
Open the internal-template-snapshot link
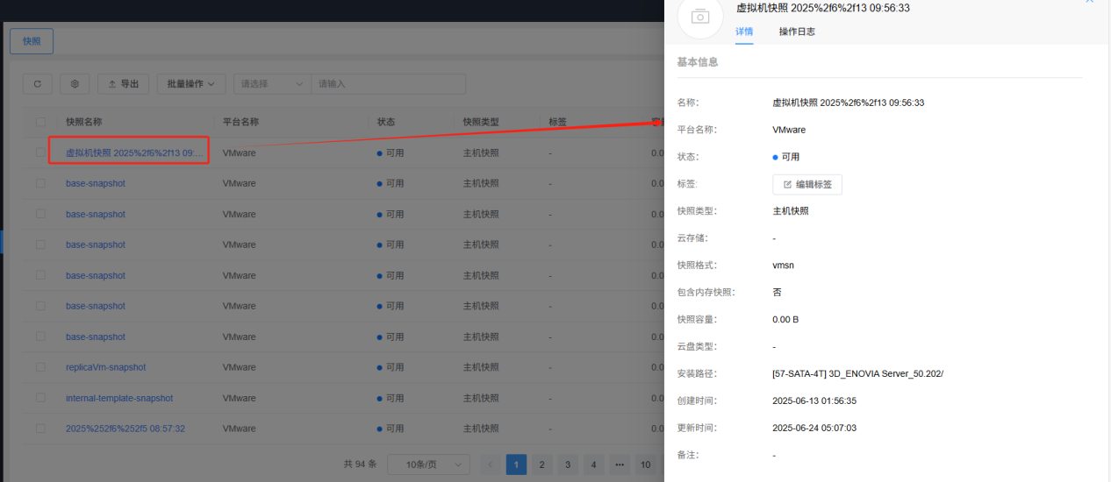click(x=119, y=398)
